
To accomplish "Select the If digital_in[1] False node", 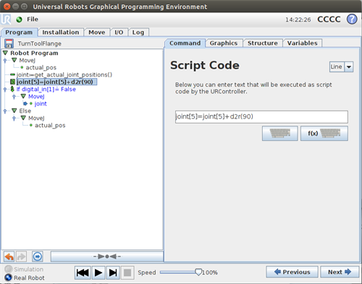I will (46, 89).
